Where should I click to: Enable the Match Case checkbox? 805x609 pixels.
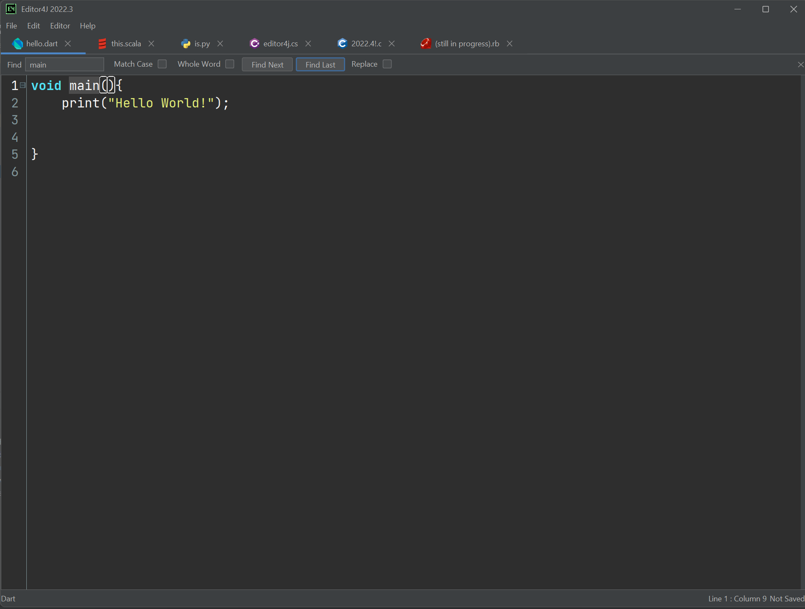coord(162,64)
